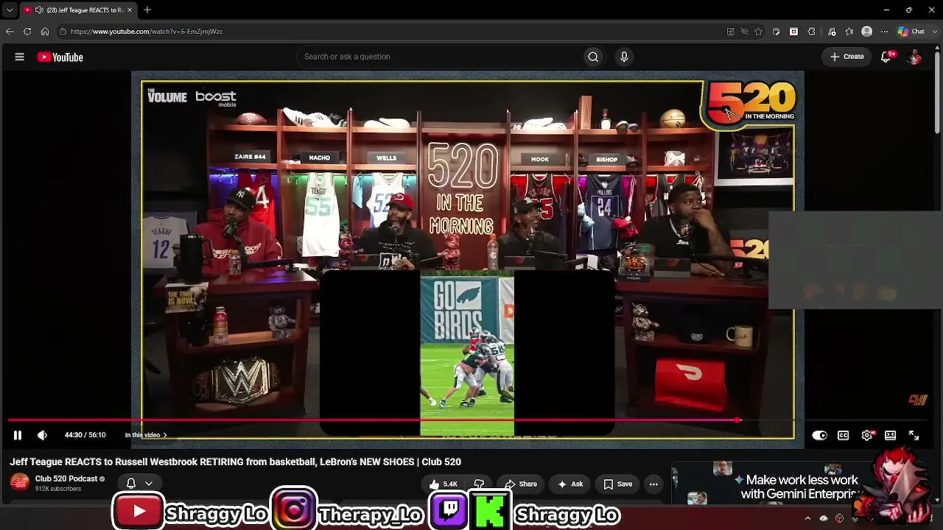
Task: Open the split screen icon in the address bar
Action: [731, 32]
